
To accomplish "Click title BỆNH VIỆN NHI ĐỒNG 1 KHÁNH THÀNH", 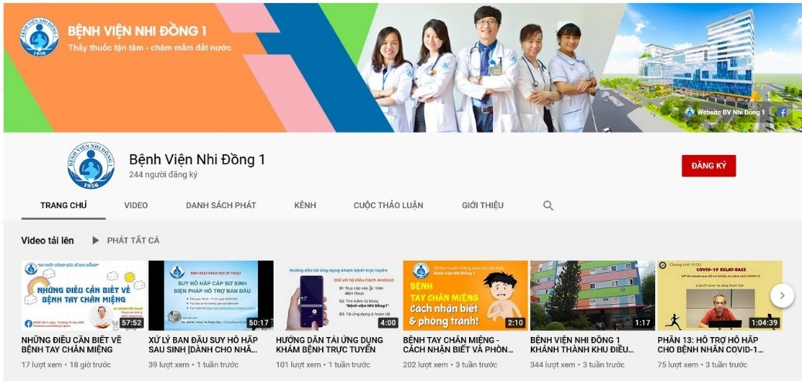I will pos(582,345).
